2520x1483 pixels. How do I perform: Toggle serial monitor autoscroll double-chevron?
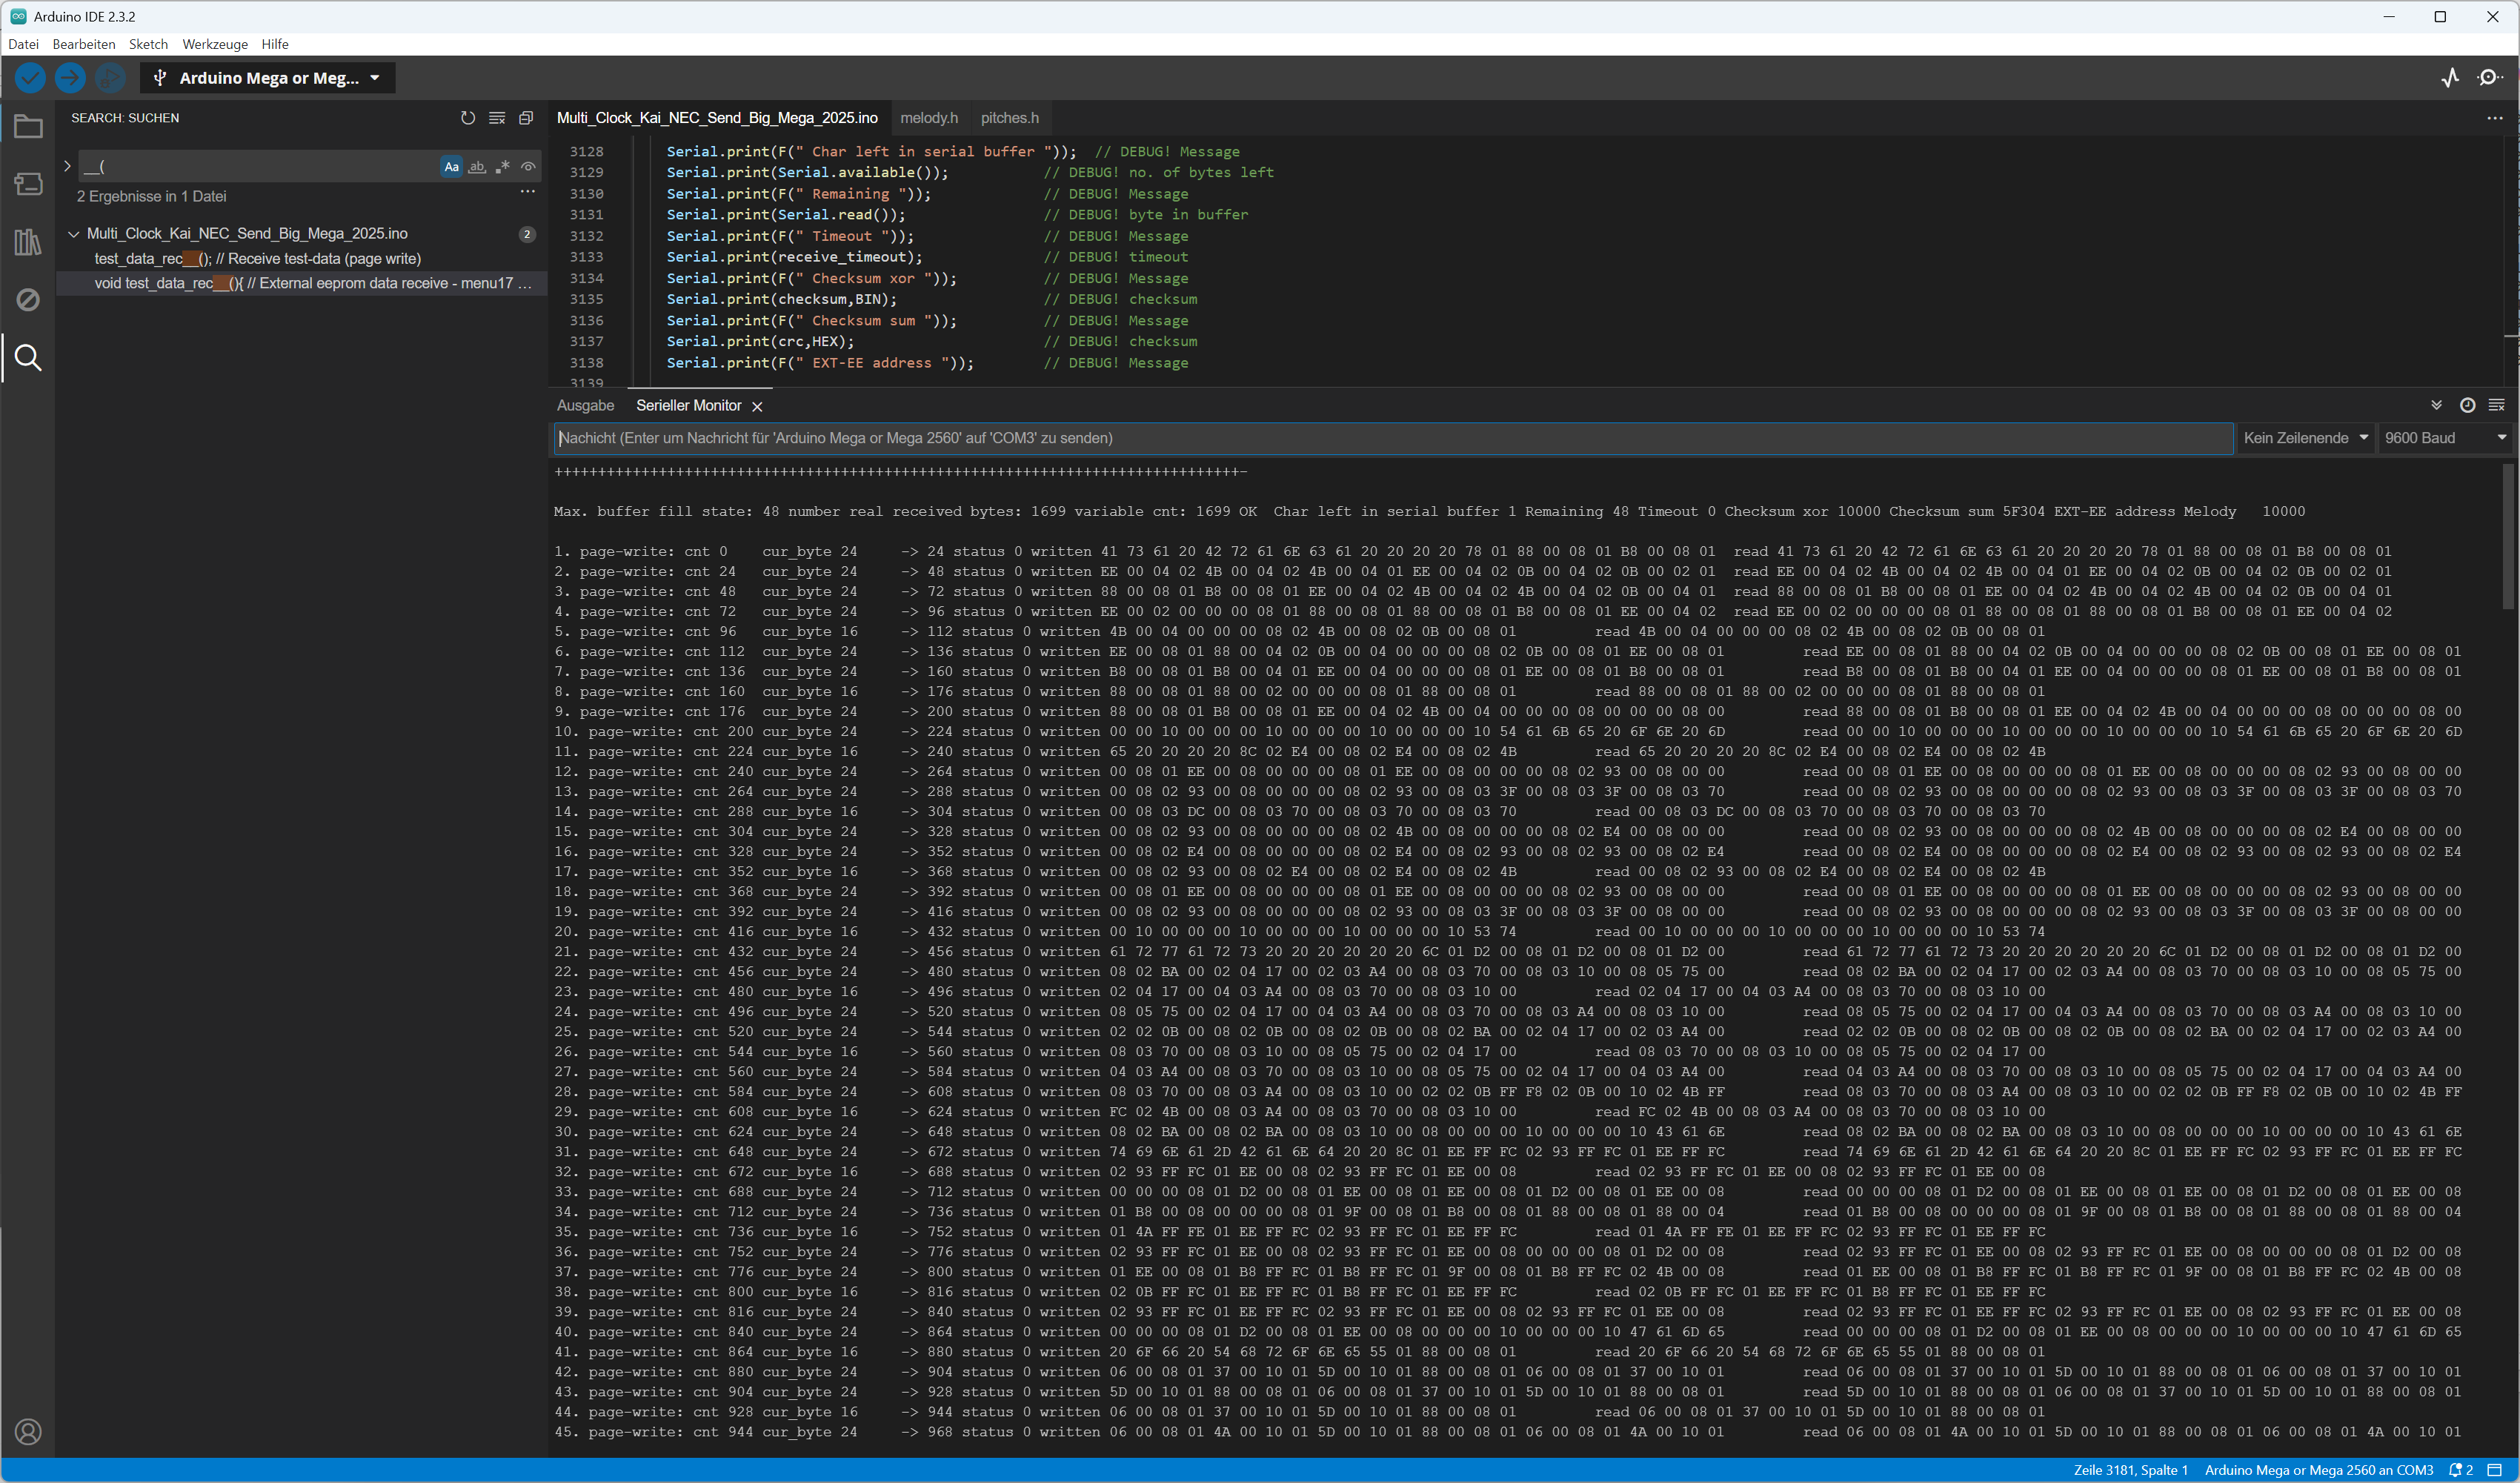coord(2436,405)
